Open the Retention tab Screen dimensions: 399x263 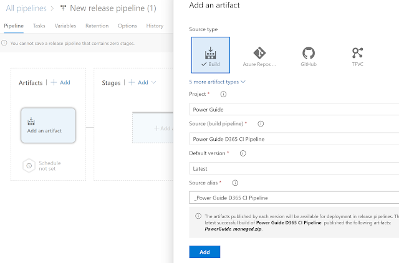point(97,26)
